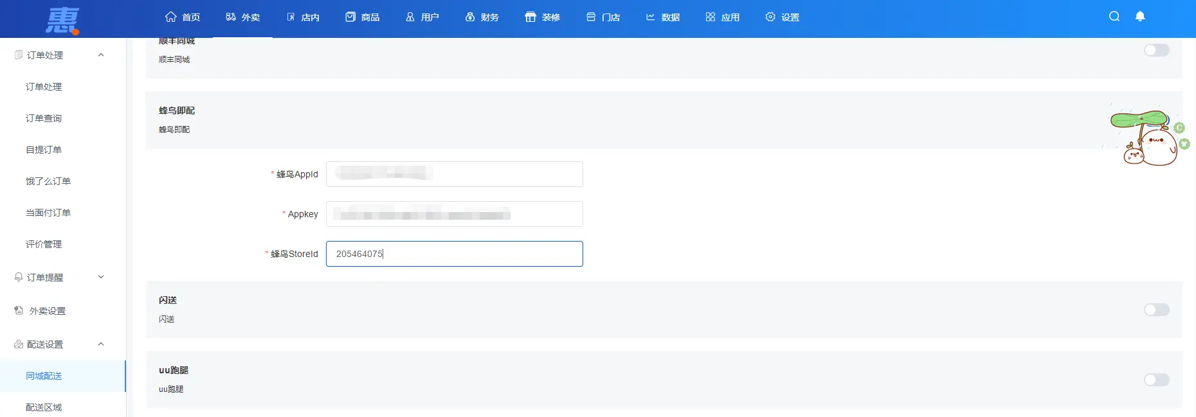Toggle the 顺丰同城 switch

pos(1156,50)
